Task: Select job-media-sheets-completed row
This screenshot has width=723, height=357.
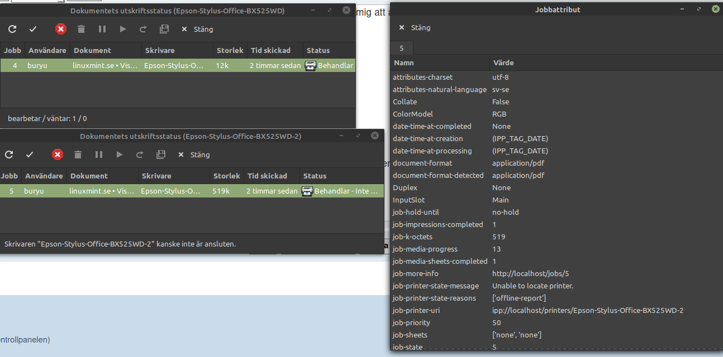Action: [556, 261]
